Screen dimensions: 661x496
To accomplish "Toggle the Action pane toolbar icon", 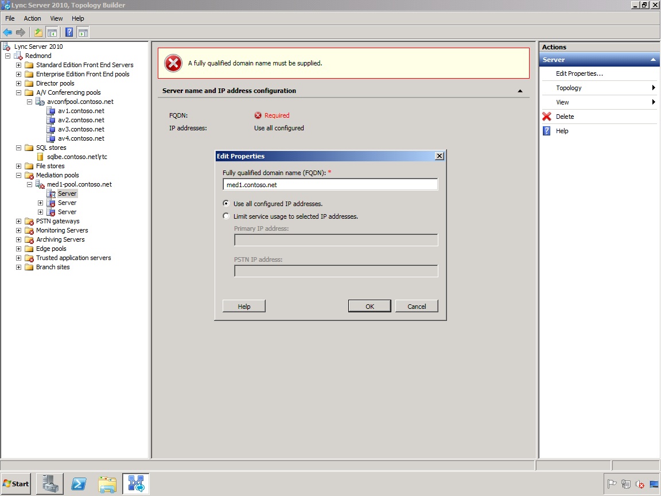I will [x=83, y=33].
